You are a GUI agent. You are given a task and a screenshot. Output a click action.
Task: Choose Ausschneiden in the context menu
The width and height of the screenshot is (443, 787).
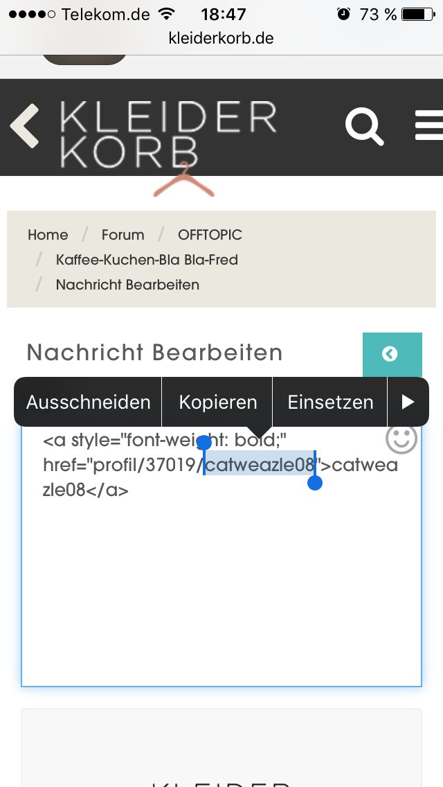pyautogui.click(x=88, y=402)
